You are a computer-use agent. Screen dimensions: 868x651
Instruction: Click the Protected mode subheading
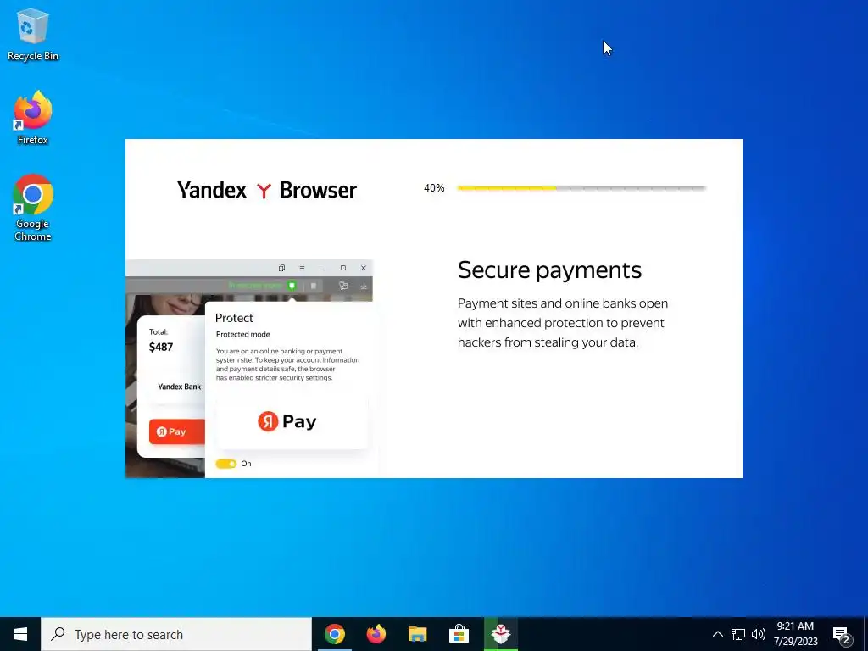[243, 334]
